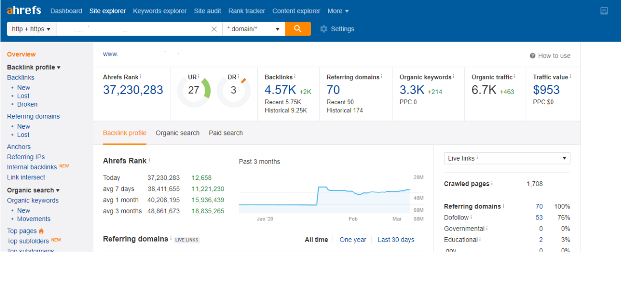Switch to the Organic search tab
Viewport: 621px width, 287px height.
click(x=177, y=133)
